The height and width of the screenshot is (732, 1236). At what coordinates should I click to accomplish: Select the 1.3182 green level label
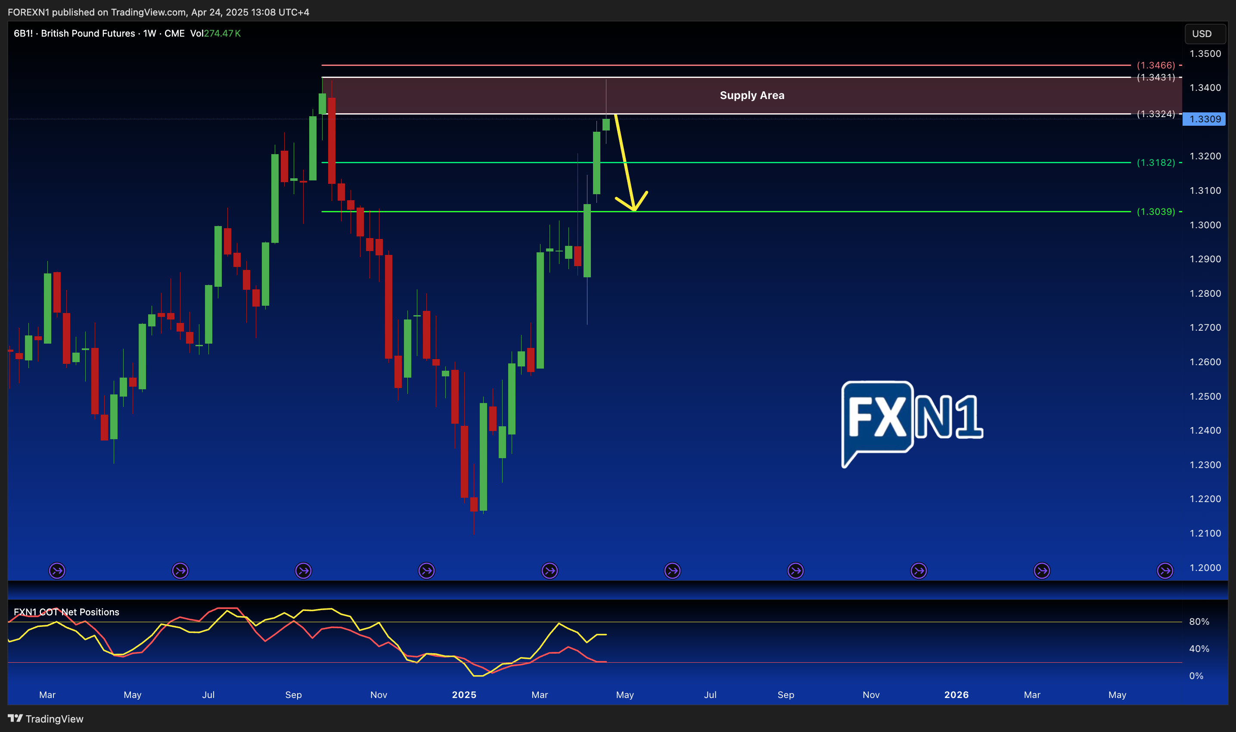pyautogui.click(x=1155, y=162)
